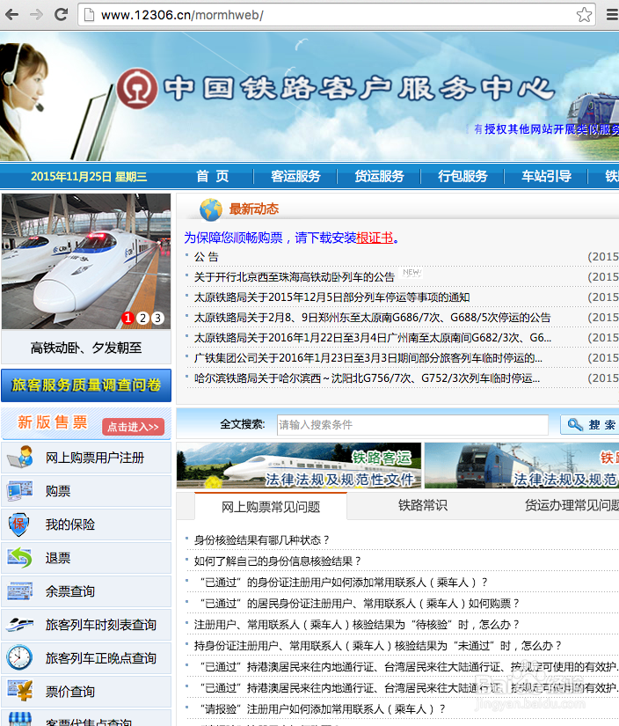Click the browser back arrow

click(11, 15)
